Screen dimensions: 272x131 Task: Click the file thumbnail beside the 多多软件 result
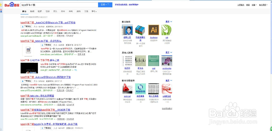click(x=28, y=50)
